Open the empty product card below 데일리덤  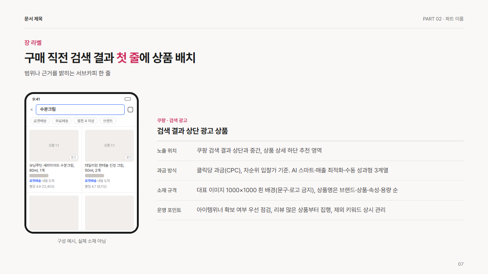tap(109, 213)
